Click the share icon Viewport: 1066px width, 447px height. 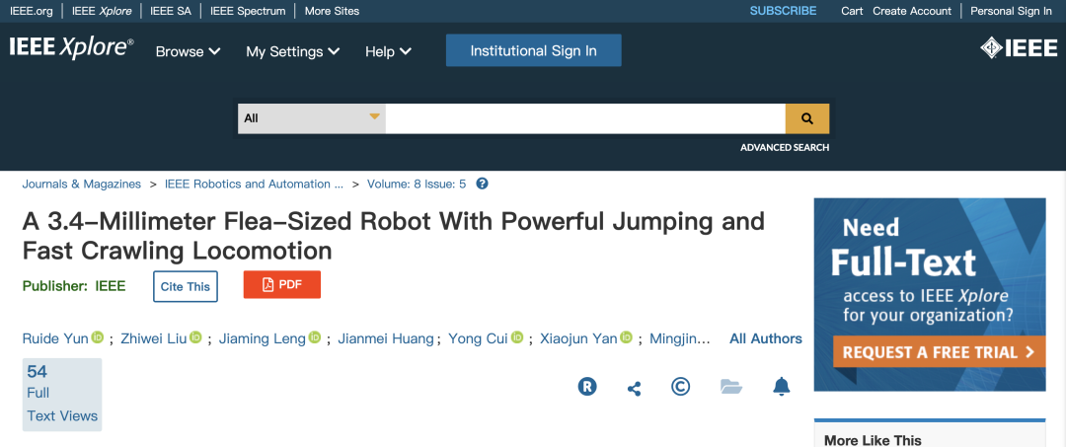634,388
